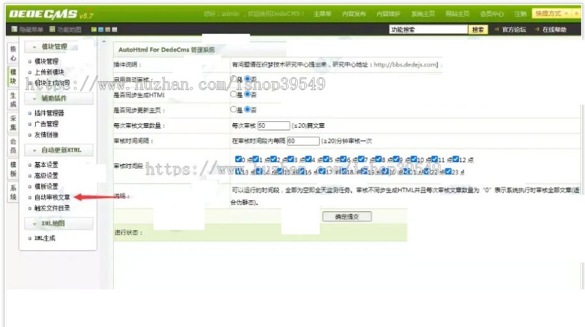
Task: Uncheck the 5 点 checkbox
Action: (x=326, y=159)
